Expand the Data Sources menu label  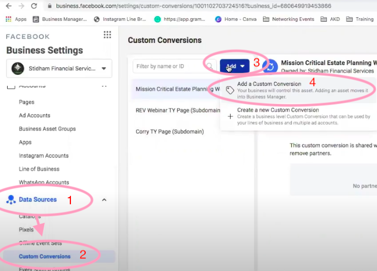[x=37, y=200]
